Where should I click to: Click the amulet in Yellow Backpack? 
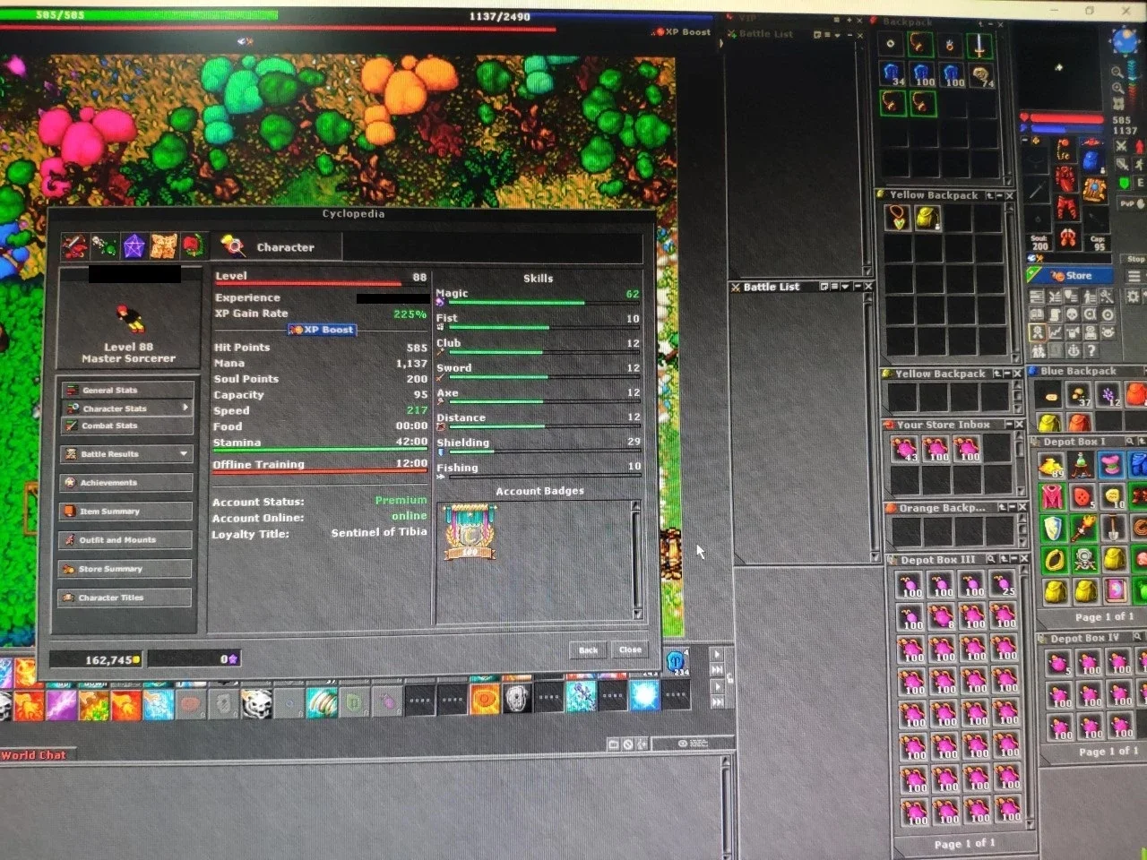(x=898, y=218)
